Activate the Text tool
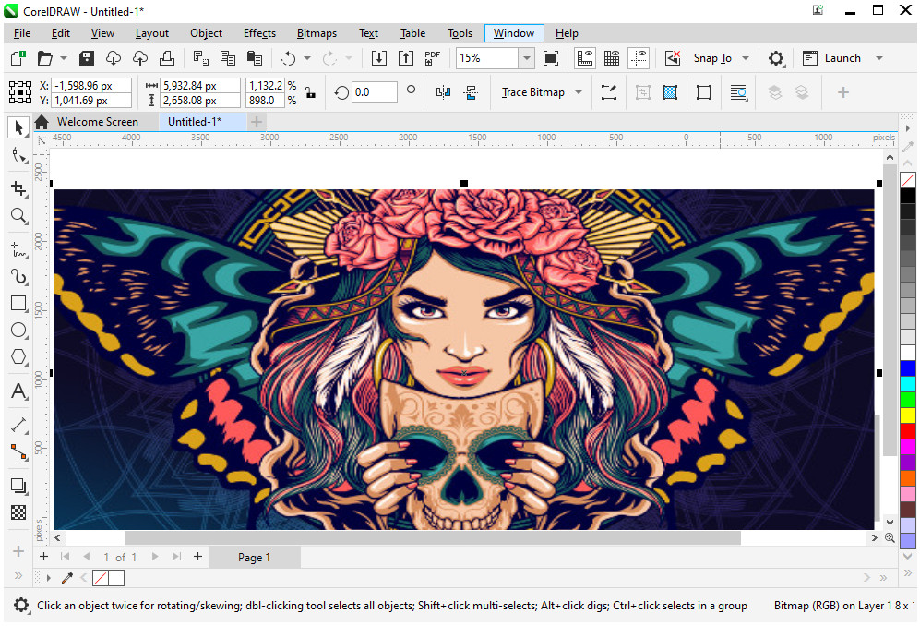Screen dimensions: 920x626 (18, 391)
